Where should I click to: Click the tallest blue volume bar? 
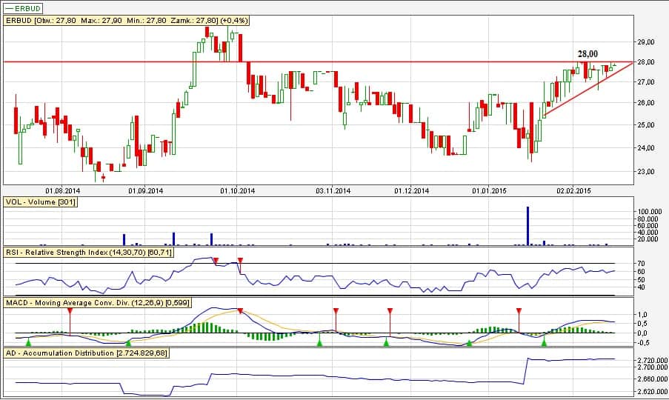(x=528, y=225)
